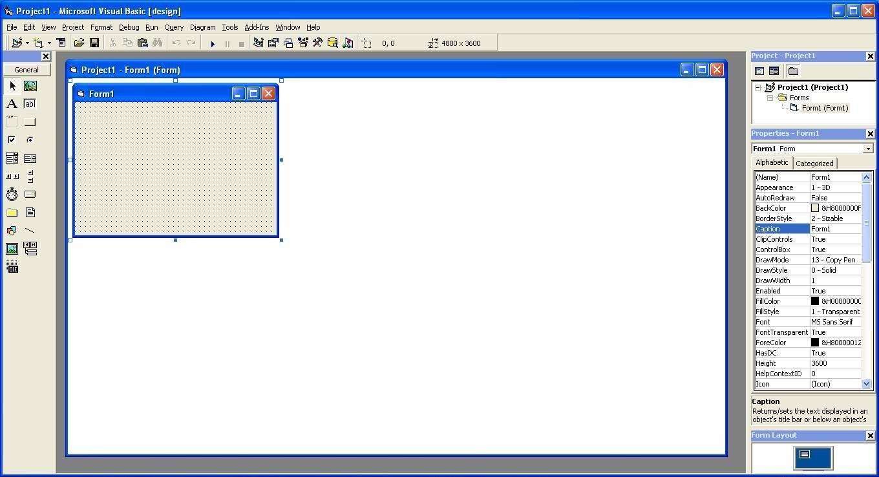Screen dimensions: 879x477
Task: Select the ListBox control tool
Action: pos(30,158)
